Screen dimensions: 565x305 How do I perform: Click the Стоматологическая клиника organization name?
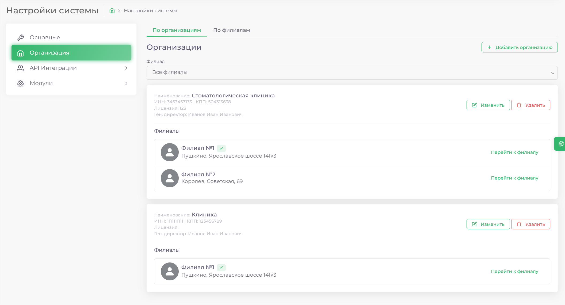[233, 96]
